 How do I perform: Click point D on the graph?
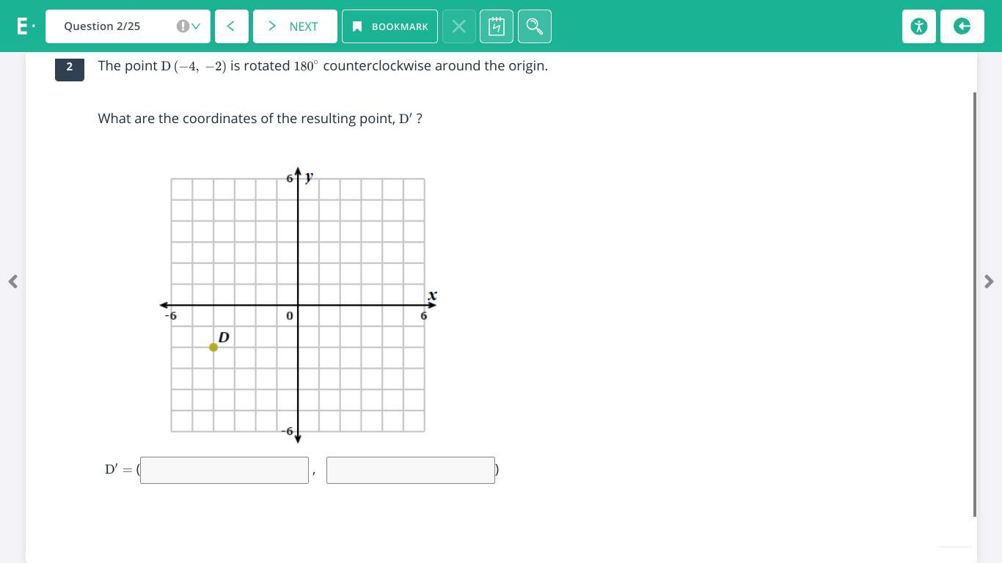(x=213, y=347)
